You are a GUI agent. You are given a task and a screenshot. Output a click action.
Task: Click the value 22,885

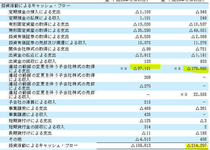[x=200, y=94]
